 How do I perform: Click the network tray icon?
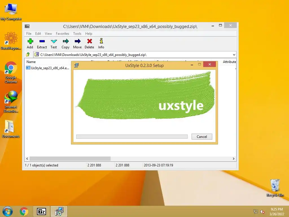(256, 212)
